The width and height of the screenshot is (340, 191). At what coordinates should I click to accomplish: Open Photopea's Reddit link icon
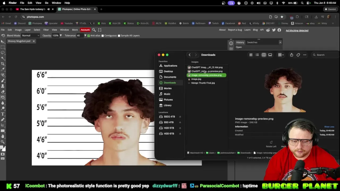click(268, 30)
